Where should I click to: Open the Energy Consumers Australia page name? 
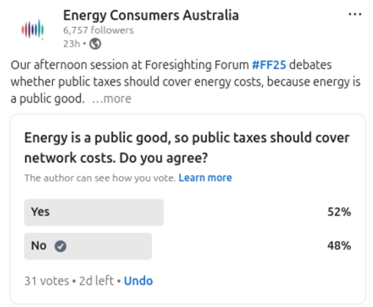[151, 15]
